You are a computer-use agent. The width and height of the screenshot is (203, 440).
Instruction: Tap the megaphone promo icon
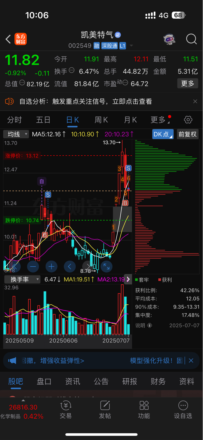coord(12,360)
